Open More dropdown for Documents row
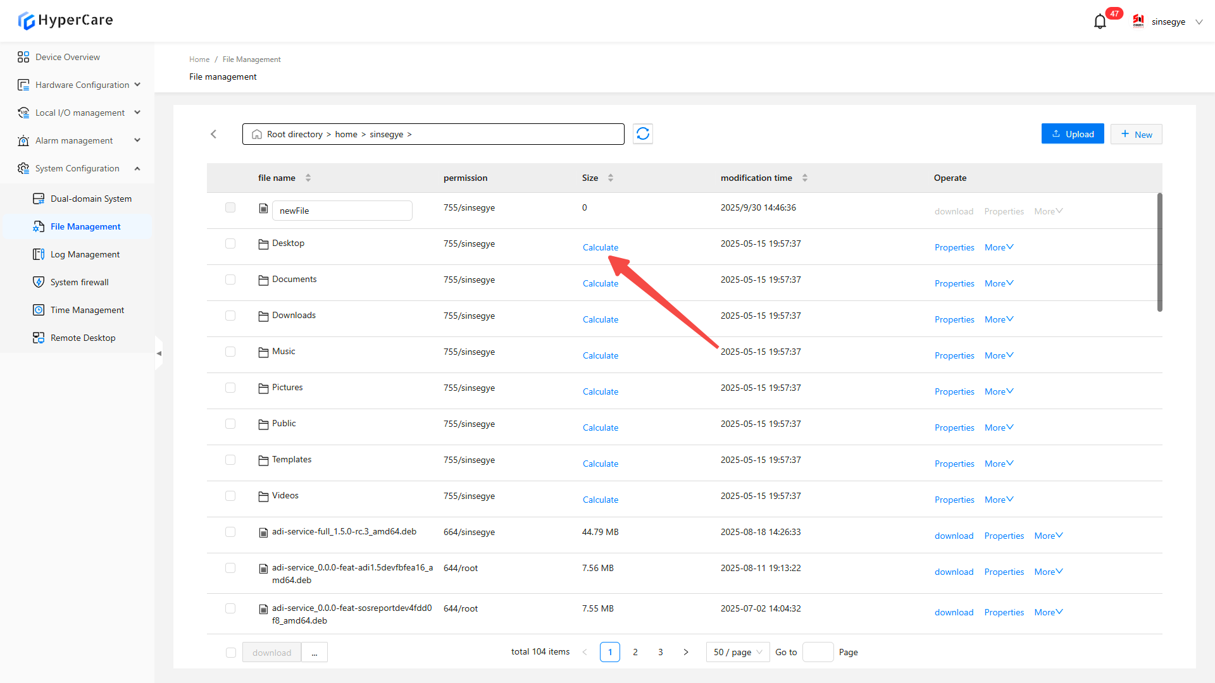1215x683 pixels. (x=999, y=283)
